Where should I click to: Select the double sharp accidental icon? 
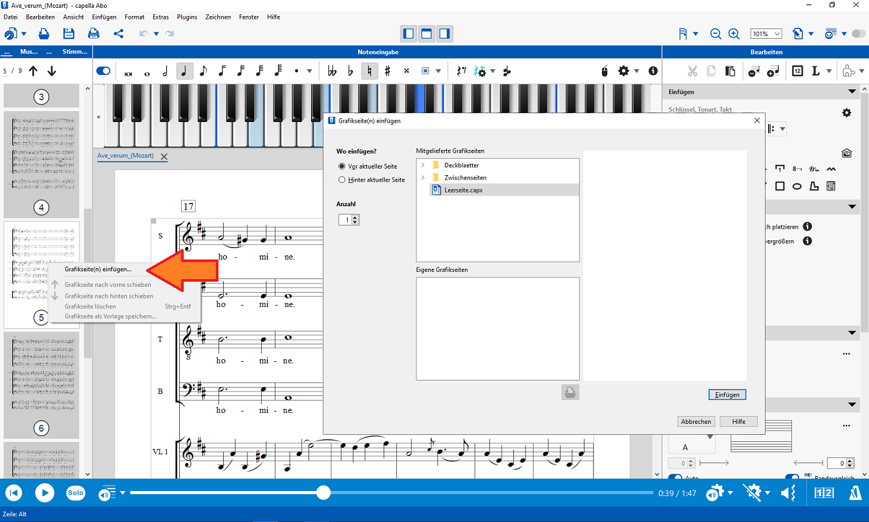click(406, 71)
